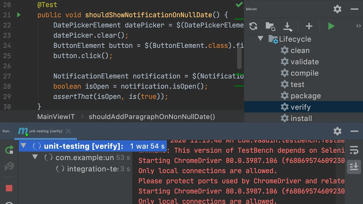Image resolution: width=363 pixels, height=204 pixels.
Task: Collapse the com.example:un tree node
Action: click(x=35, y=157)
